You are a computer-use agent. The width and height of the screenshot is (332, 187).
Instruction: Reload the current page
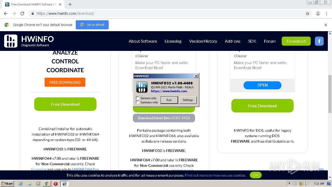(x=22, y=14)
